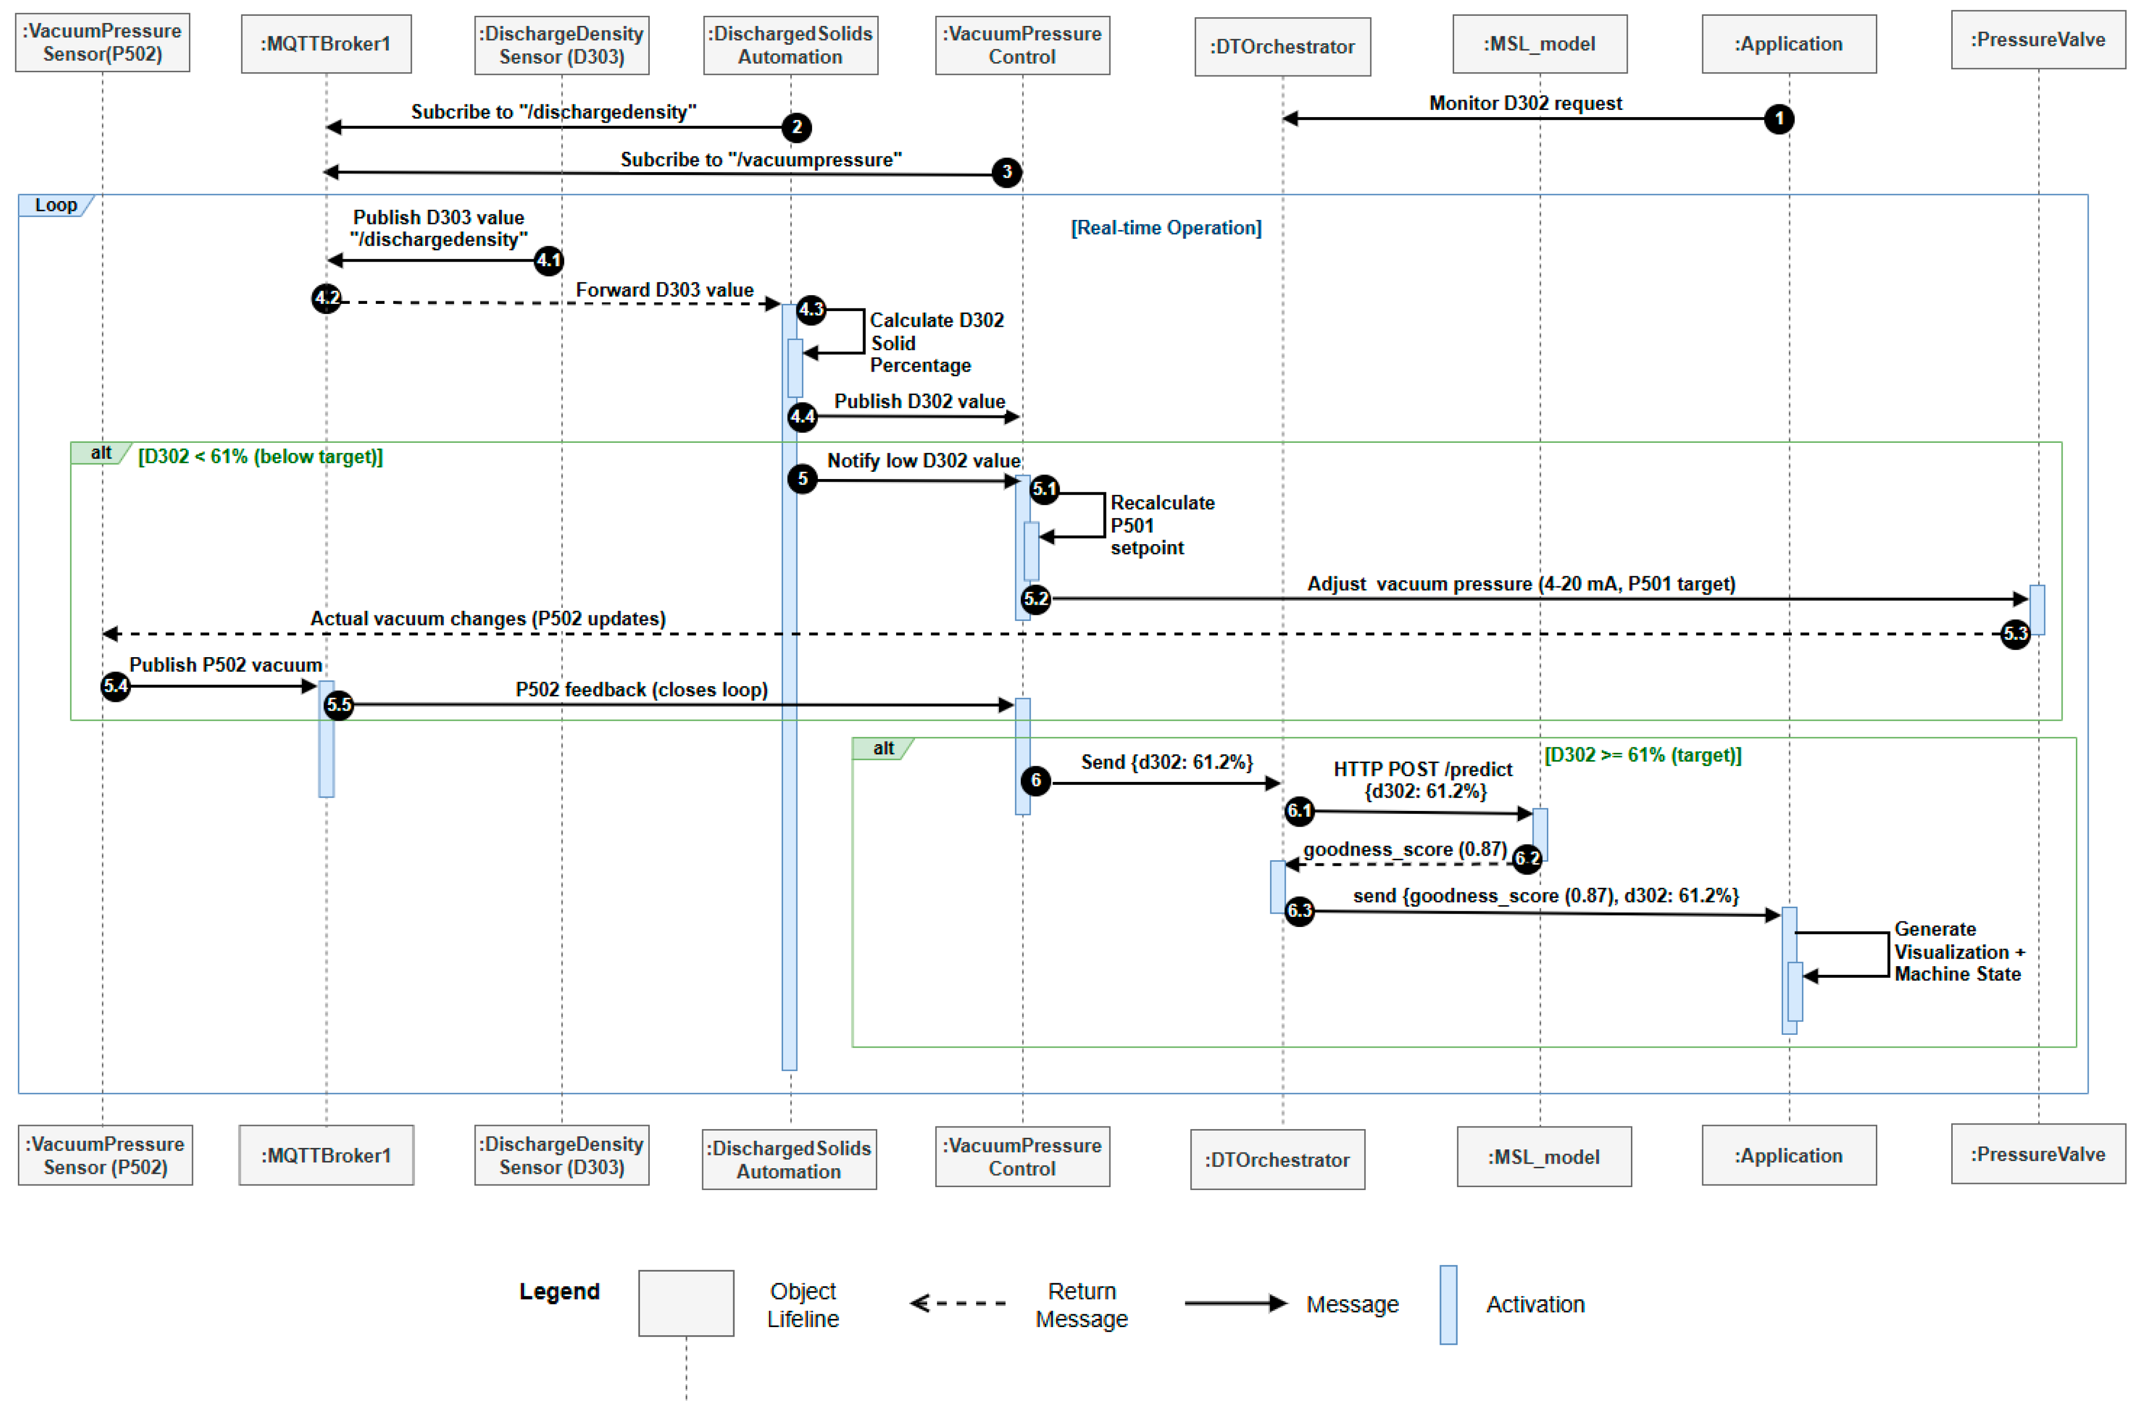Click the legend Activation blue bar

[1447, 1305]
